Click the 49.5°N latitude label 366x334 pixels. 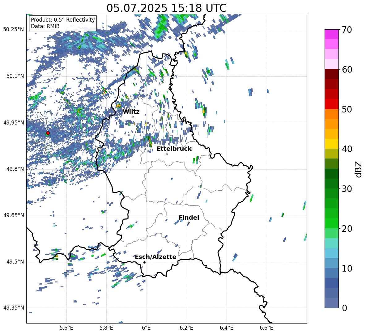[15, 262]
